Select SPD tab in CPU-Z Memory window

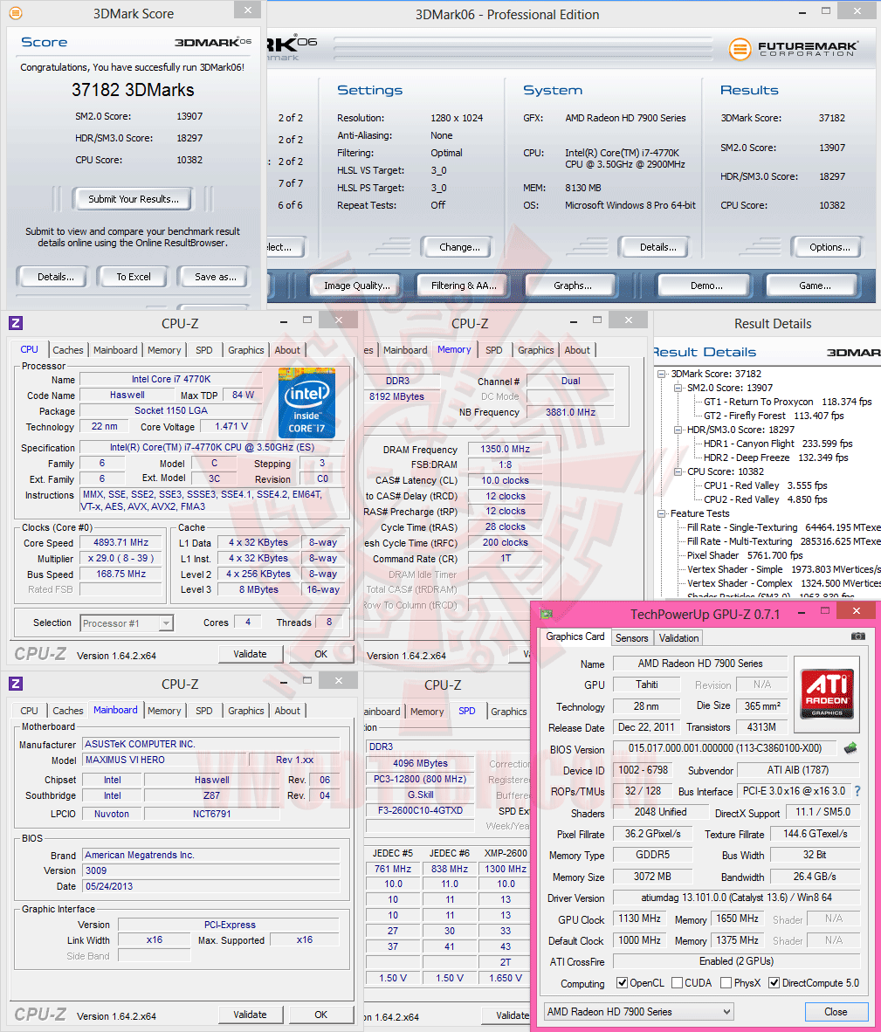[x=493, y=350]
